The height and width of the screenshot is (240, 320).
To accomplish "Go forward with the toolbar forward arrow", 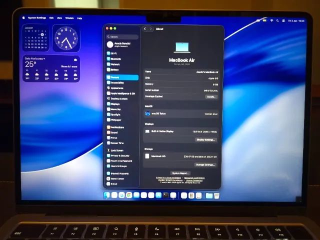I will point(151,29).
